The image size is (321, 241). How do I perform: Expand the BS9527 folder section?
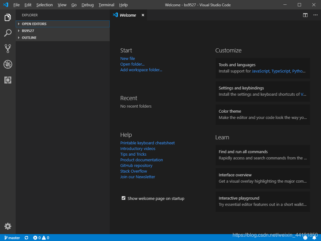(x=63, y=31)
